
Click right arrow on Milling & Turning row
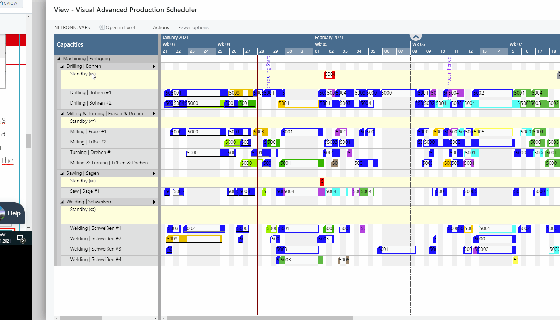pos(154,114)
